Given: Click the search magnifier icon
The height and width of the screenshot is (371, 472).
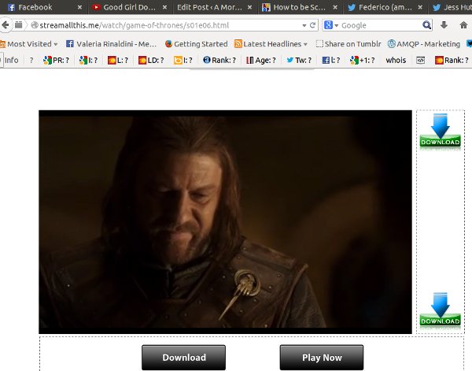Looking at the screenshot, I should (426, 25).
